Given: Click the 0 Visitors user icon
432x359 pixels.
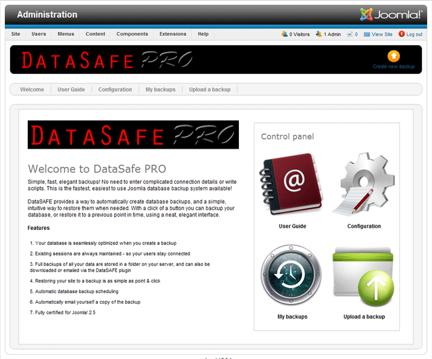Looking at the screenshot, I should click(x=285, y=34).
